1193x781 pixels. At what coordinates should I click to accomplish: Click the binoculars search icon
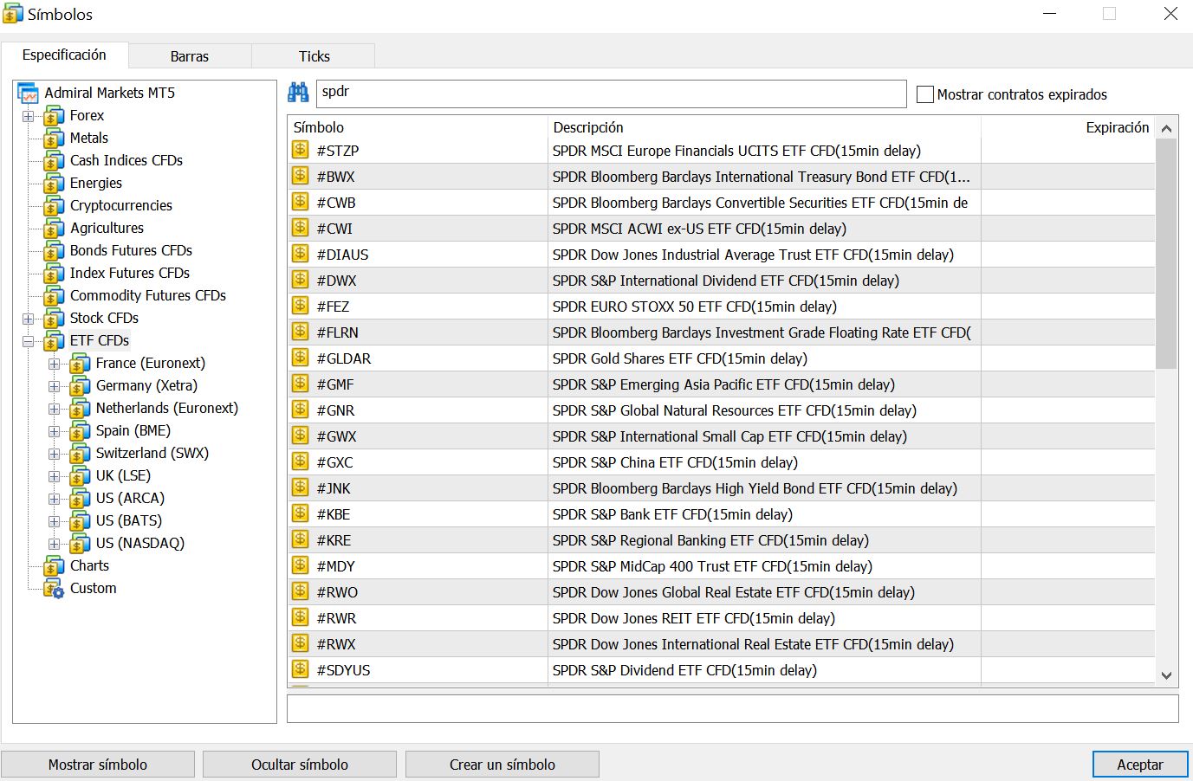298,94
